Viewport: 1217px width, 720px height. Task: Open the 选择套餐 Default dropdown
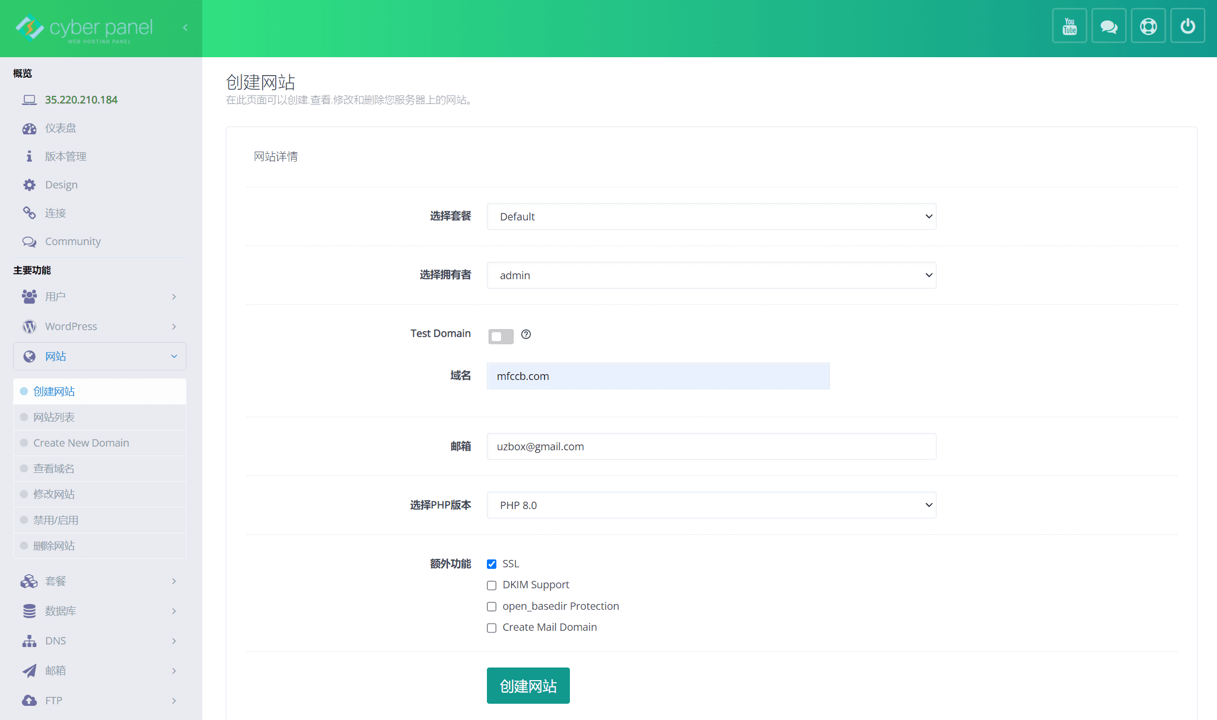(711, 216)
